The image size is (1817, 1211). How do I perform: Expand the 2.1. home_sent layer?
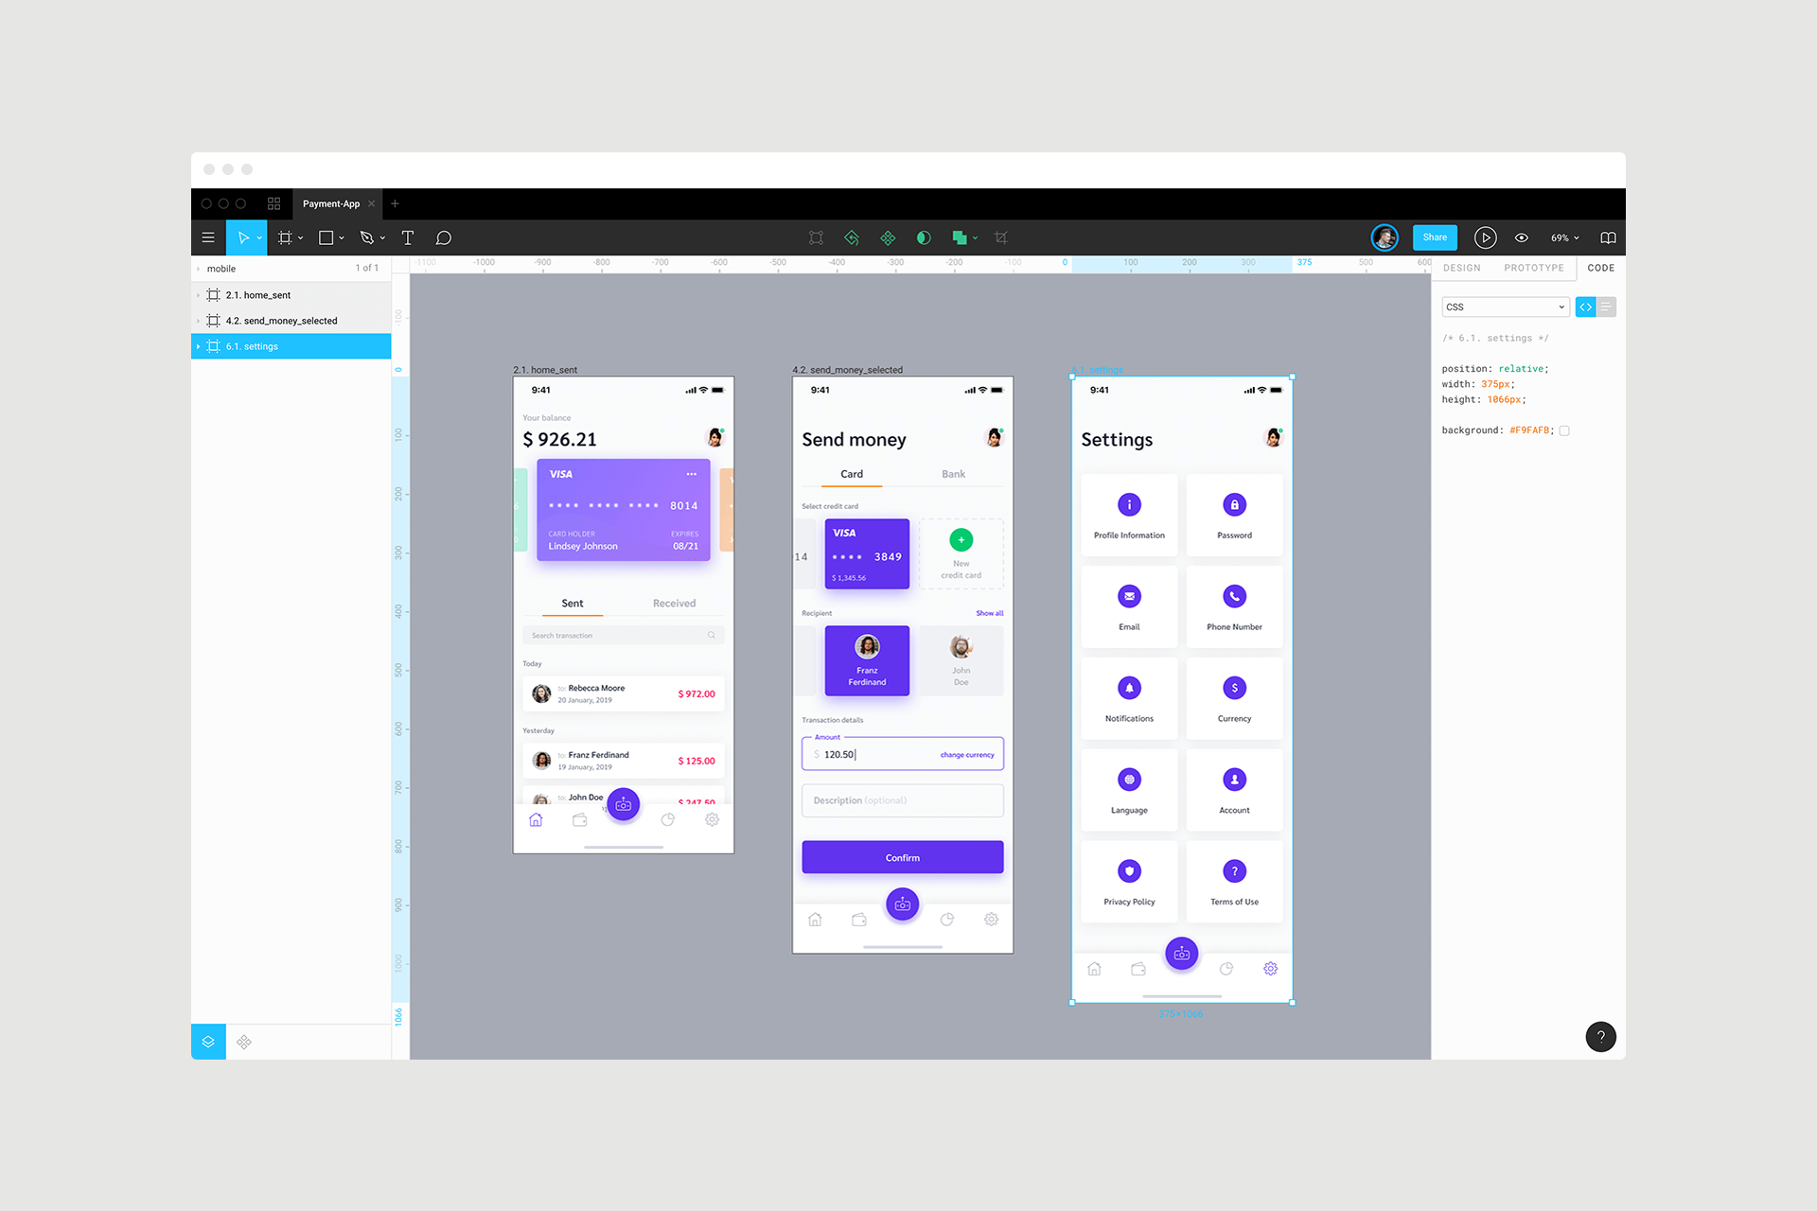pos(200,294)
